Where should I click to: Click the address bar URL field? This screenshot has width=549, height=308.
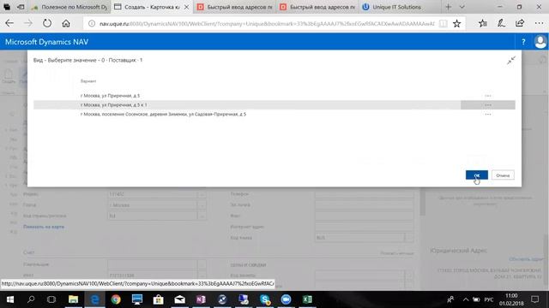(x=266, y=23)
